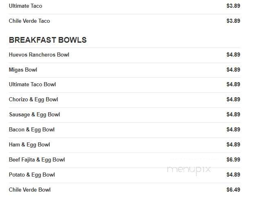Click the Chile Verde Bowl item
The image size is (262, 203).
click(29, 190)
